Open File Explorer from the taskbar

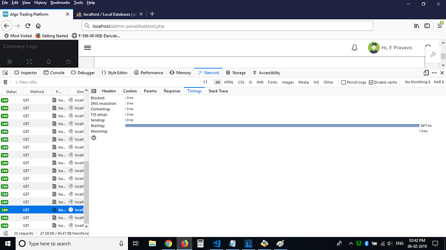pos(153,244)
